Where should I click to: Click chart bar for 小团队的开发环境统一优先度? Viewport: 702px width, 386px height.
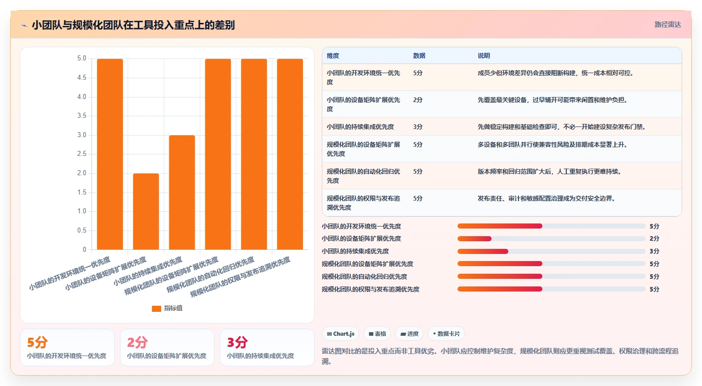(110, 154)
